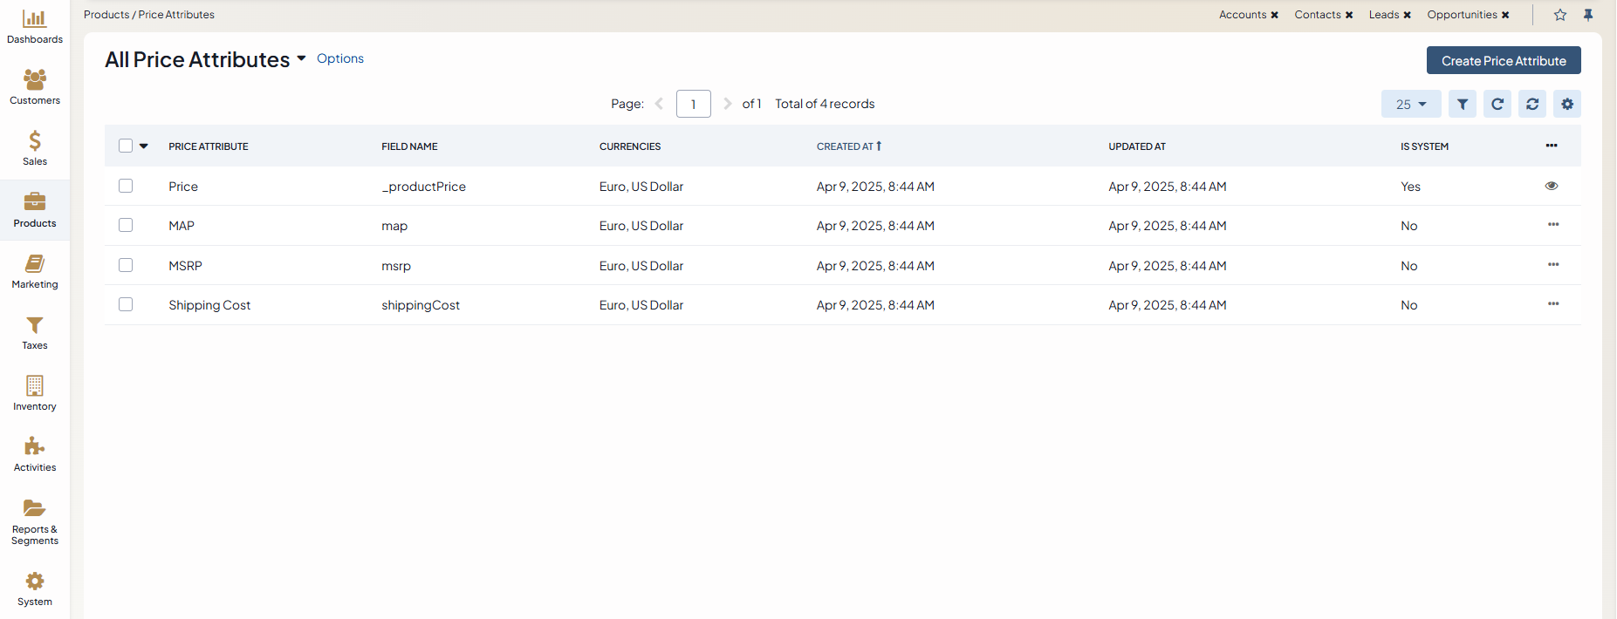The image size is (1617, 619).
Task: Click the Options link
Action: [x=339, y=58]
